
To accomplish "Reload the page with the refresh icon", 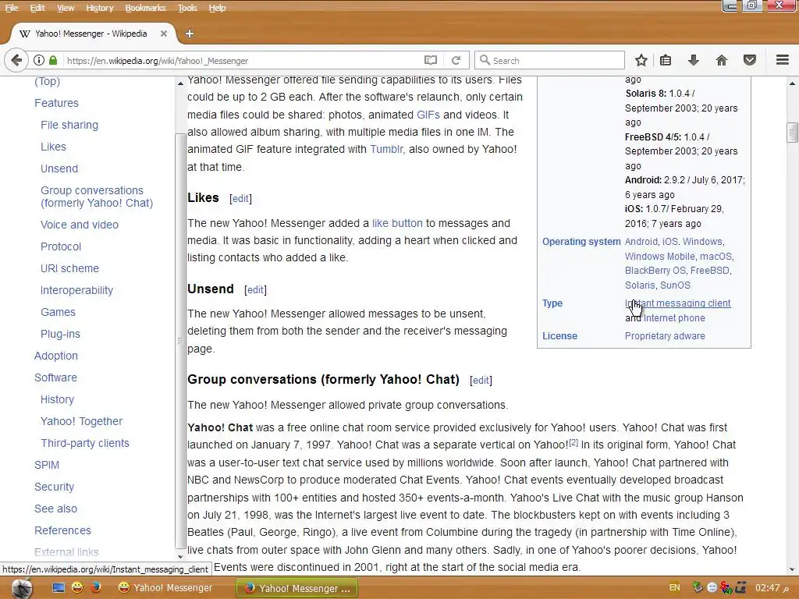I will coord(456,60).
